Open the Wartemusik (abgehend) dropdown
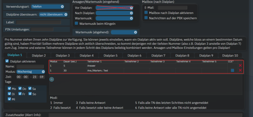This screenshot has height=117, width=253. (x=124, y=32)
